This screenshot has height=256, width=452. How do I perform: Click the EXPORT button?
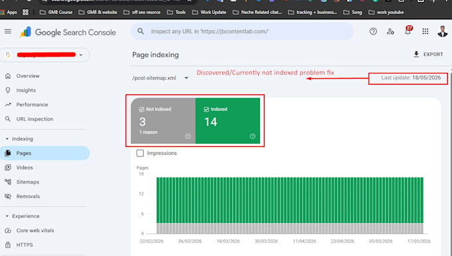428,55
